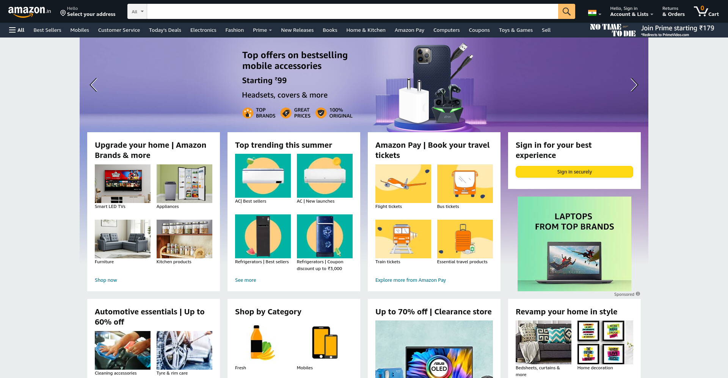Click See more link
The height and width of the screenshot is (378, 728).
click(x=245, y=280)
